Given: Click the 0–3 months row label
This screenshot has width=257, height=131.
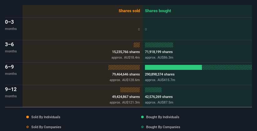Looking at the screenshot, I should point(11,25).
